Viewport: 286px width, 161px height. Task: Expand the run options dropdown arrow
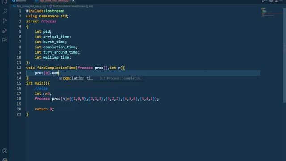click(266, 1)
